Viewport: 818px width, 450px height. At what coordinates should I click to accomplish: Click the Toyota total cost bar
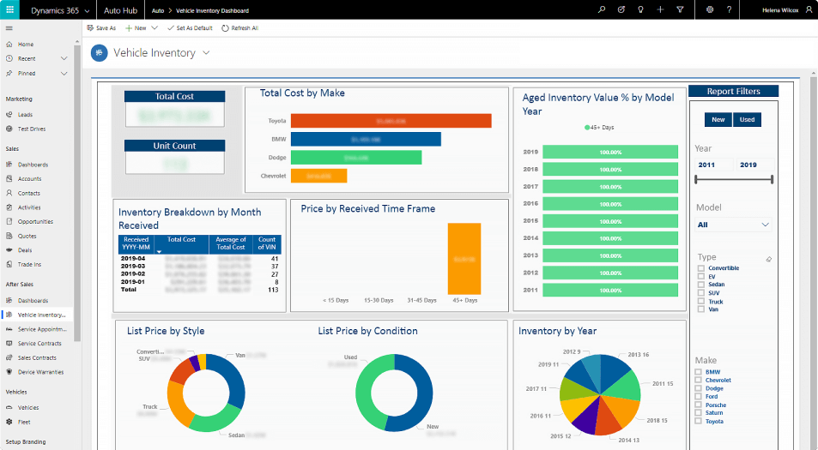[391, 121]
